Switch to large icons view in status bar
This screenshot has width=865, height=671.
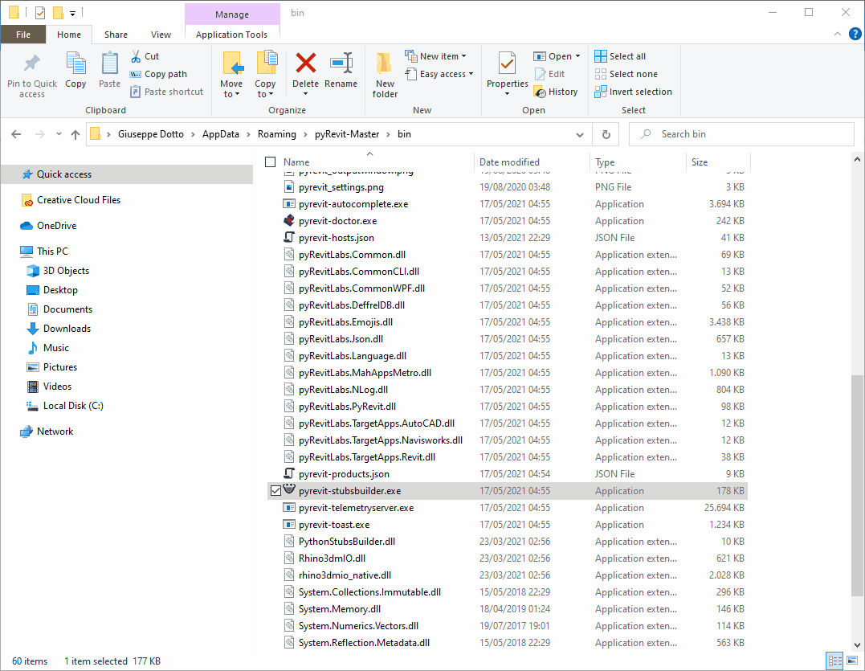pyautogui.click(x=853, y=661)
